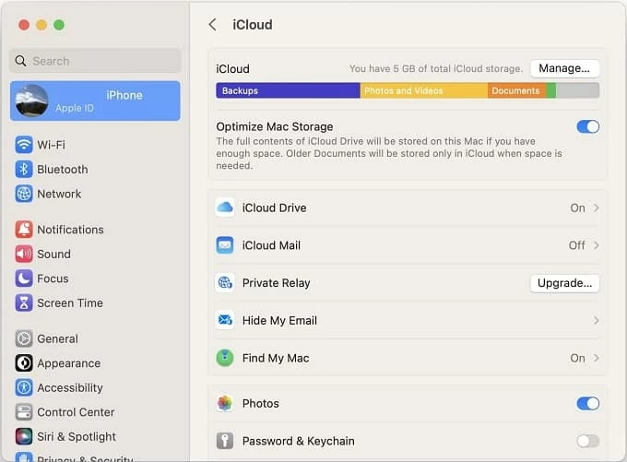Screen dimensions: 627x462
Task: Click the Hide My Email icon
Action: point(225,321)
